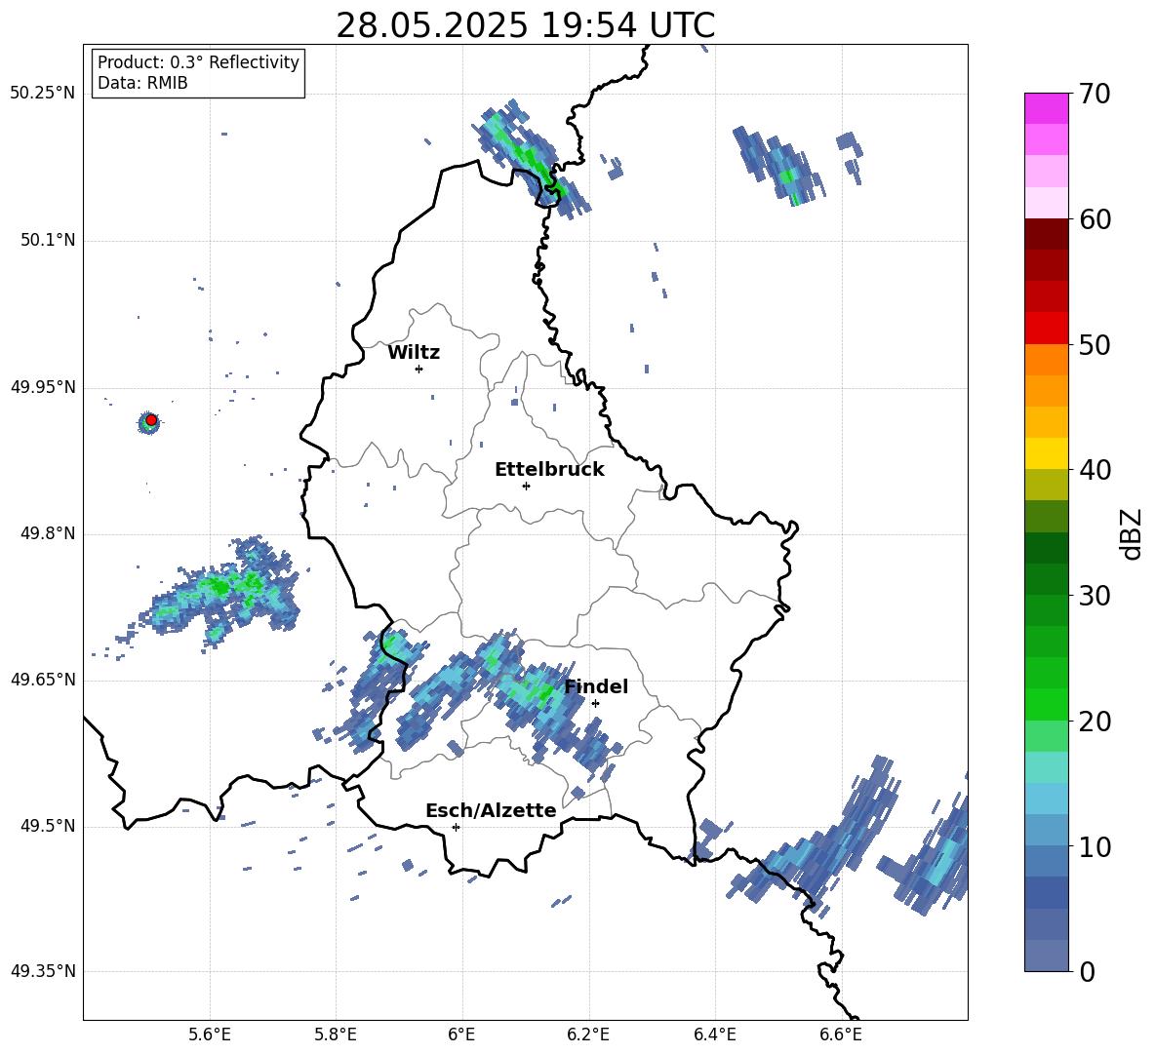1155x1054 pixels.
Task: Click the 6.4°E longitude label
Action: coord(715,1034)
